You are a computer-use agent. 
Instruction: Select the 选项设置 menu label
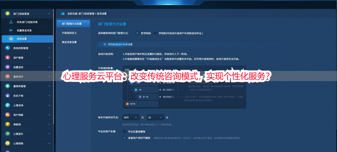22,39
